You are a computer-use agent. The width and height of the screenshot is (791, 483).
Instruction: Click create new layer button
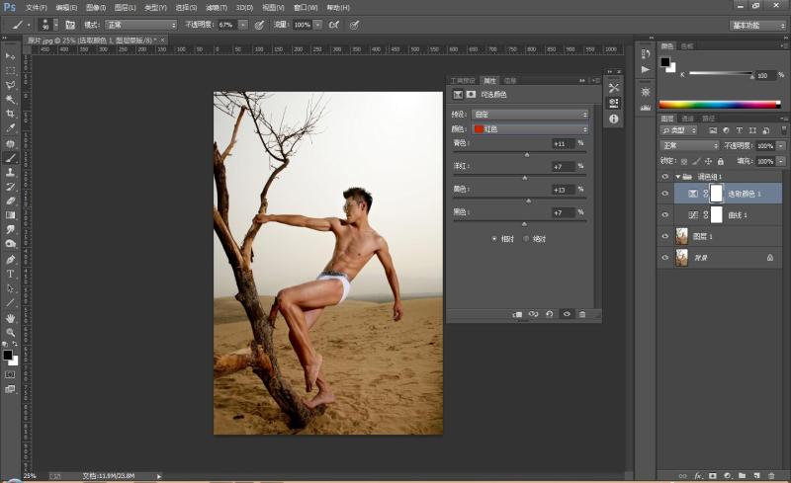pyautogui.click(x=756, y=475)
